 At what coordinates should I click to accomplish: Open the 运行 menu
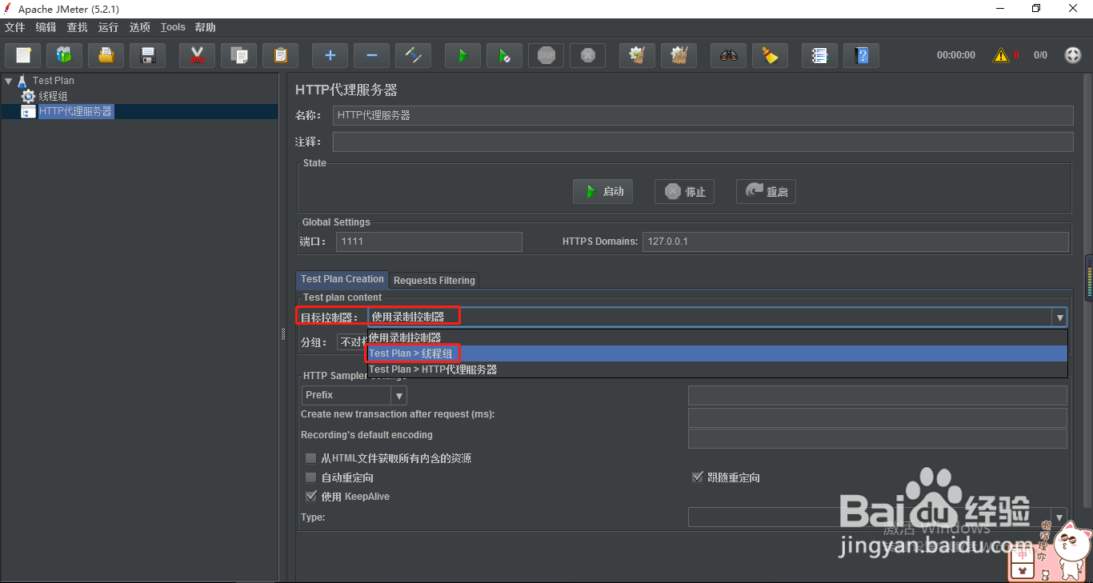(x=109, y=27)
